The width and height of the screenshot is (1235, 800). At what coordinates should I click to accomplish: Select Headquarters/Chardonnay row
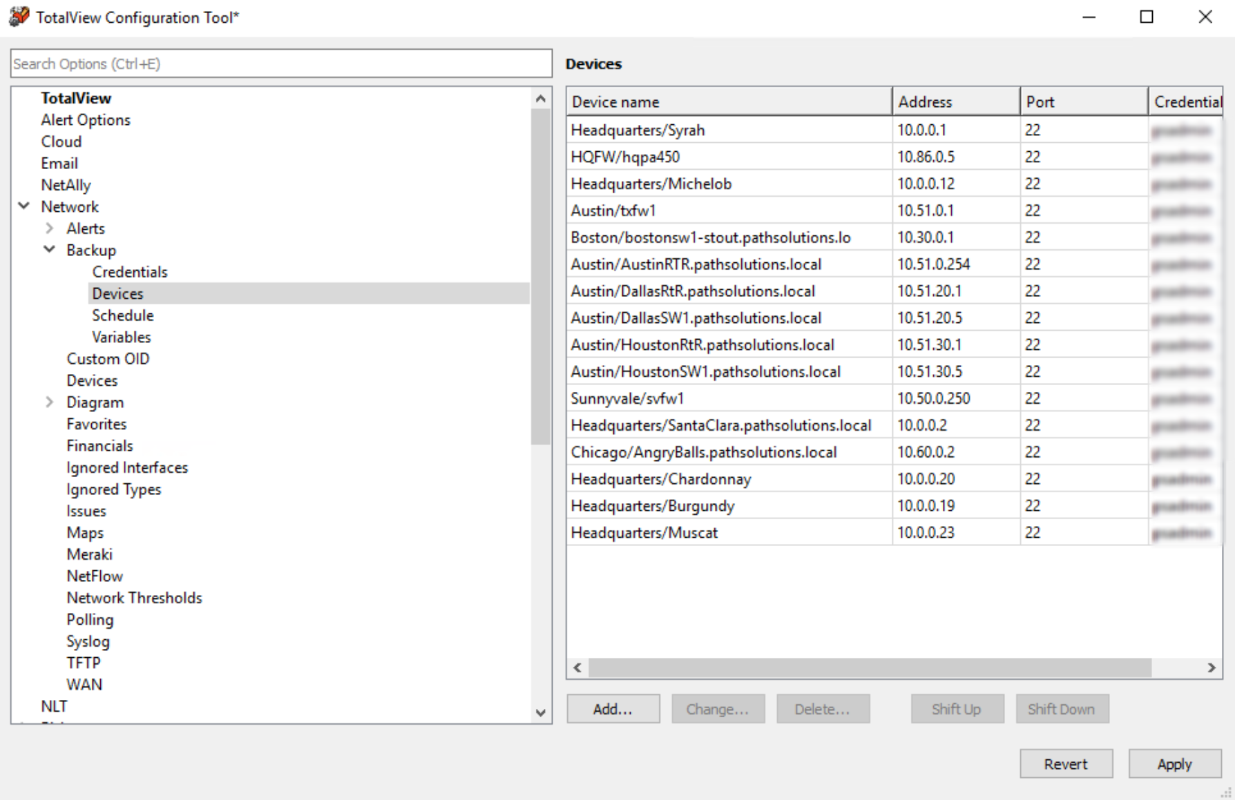tap(894, 479)
